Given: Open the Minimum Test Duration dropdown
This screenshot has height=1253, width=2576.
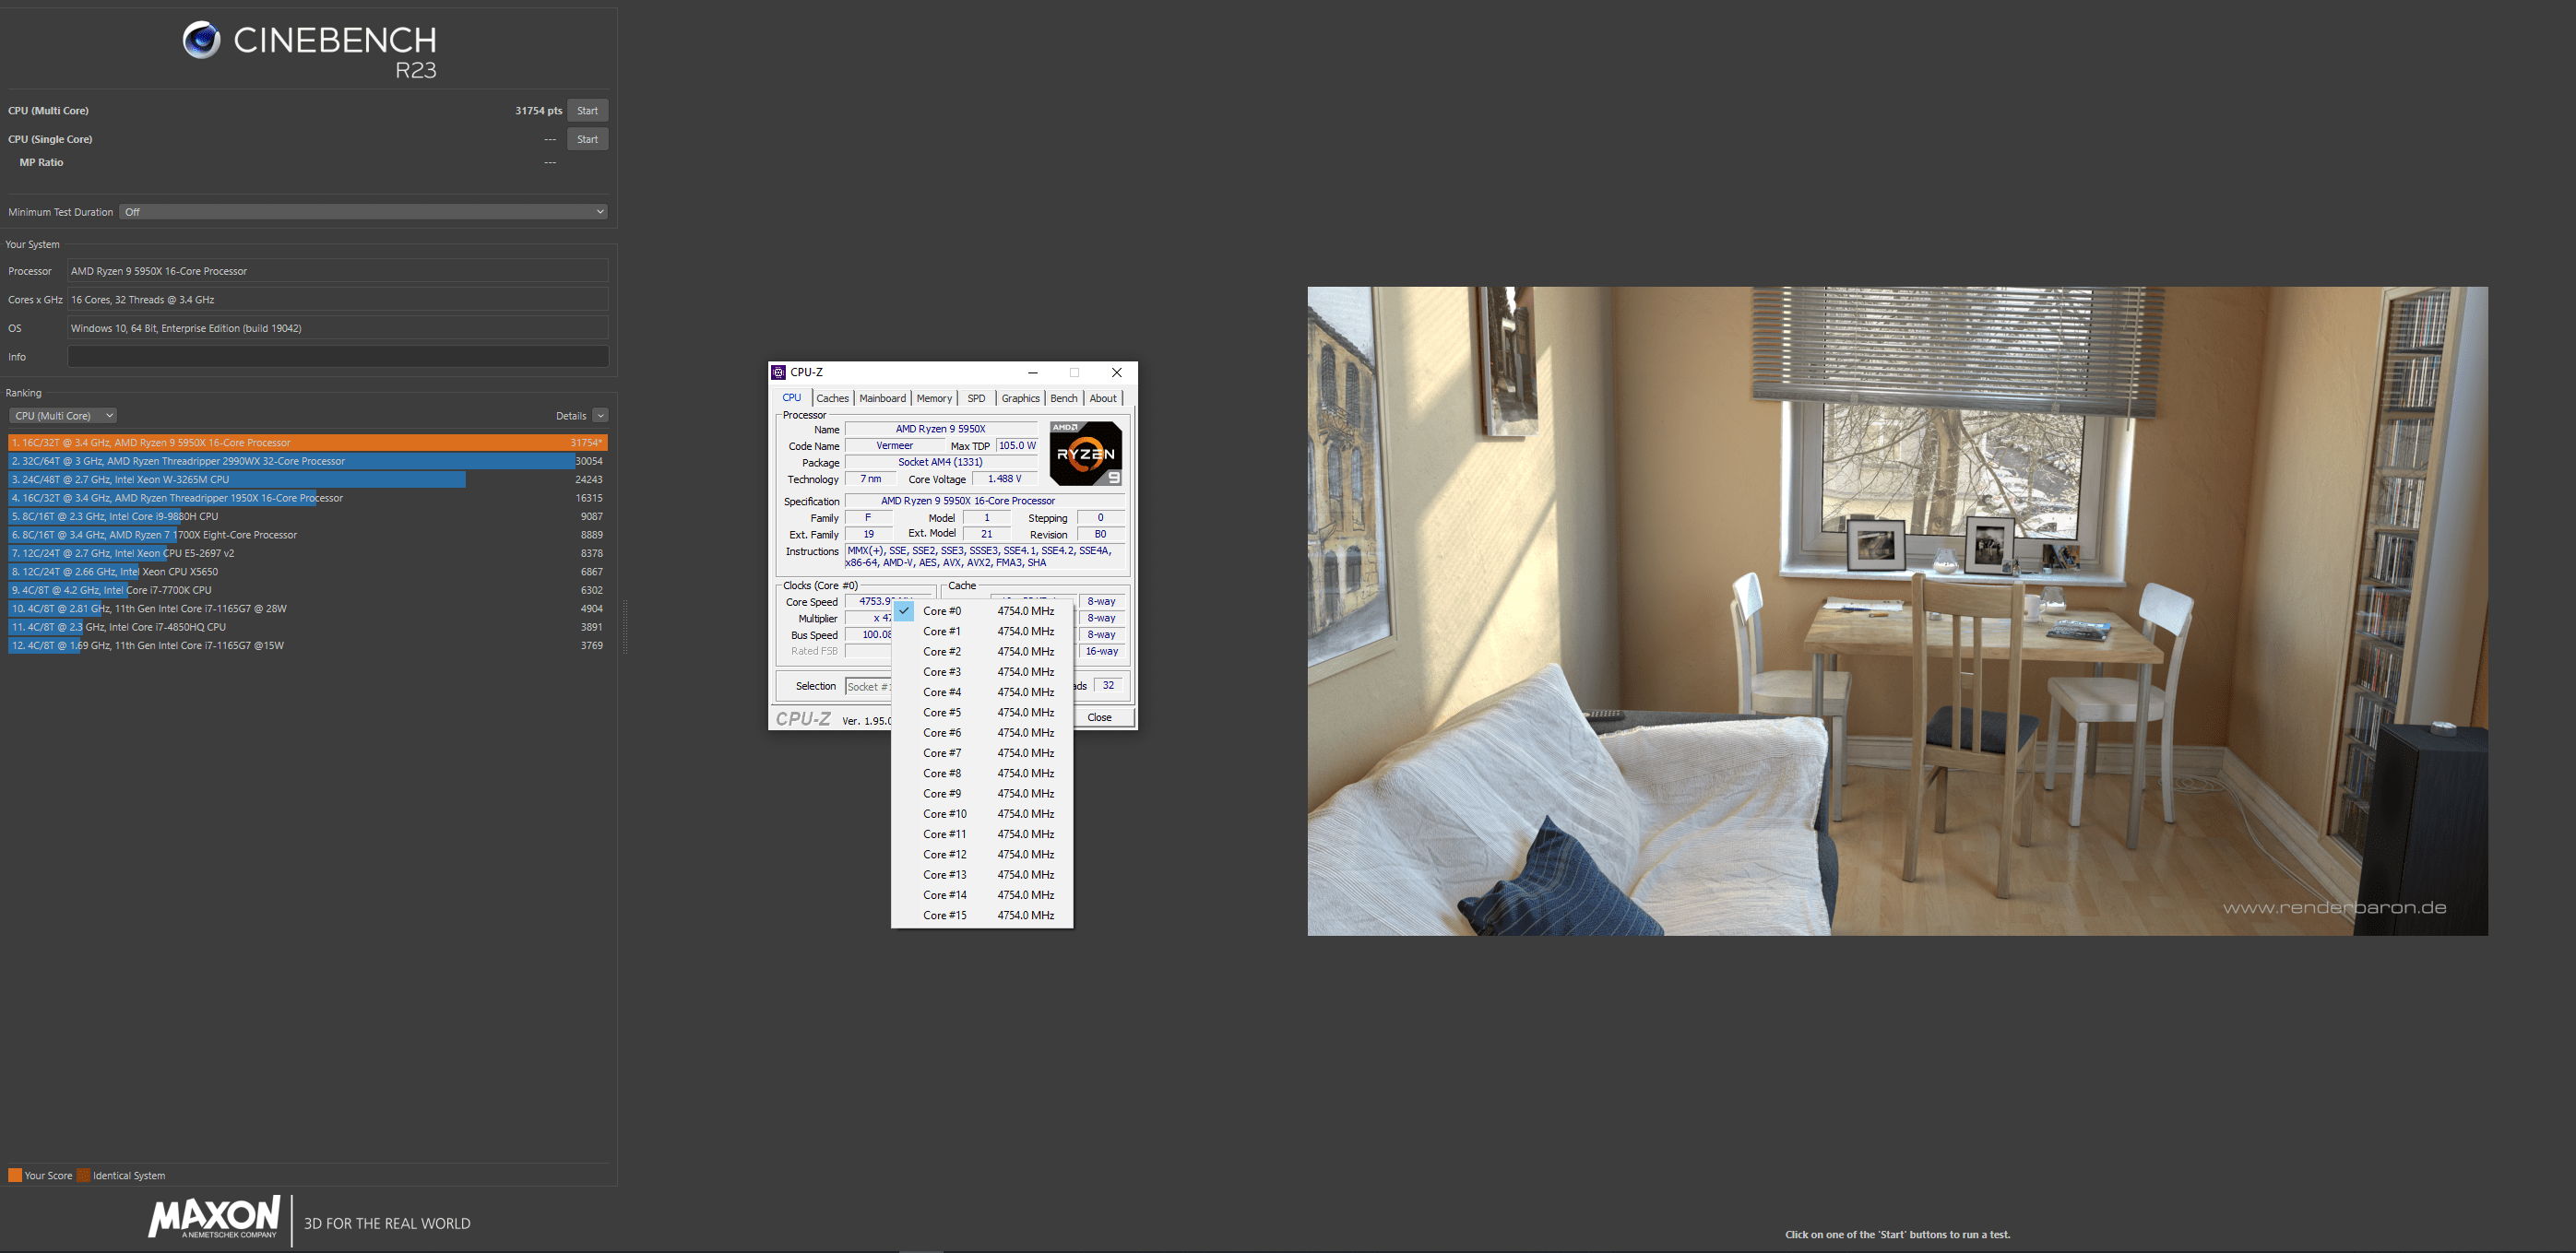Looking at the screenshot, I should [364, 212].
